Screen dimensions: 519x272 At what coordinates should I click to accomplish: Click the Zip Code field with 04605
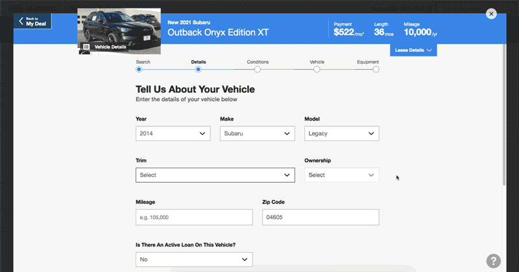(x=320, y=217)
